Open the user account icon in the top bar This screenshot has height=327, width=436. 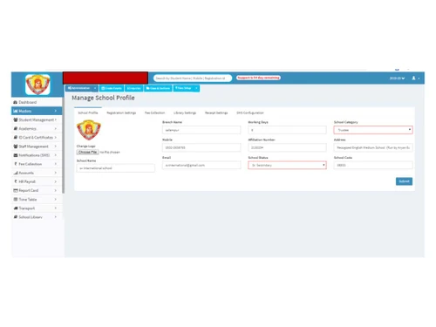pos(413,78)
